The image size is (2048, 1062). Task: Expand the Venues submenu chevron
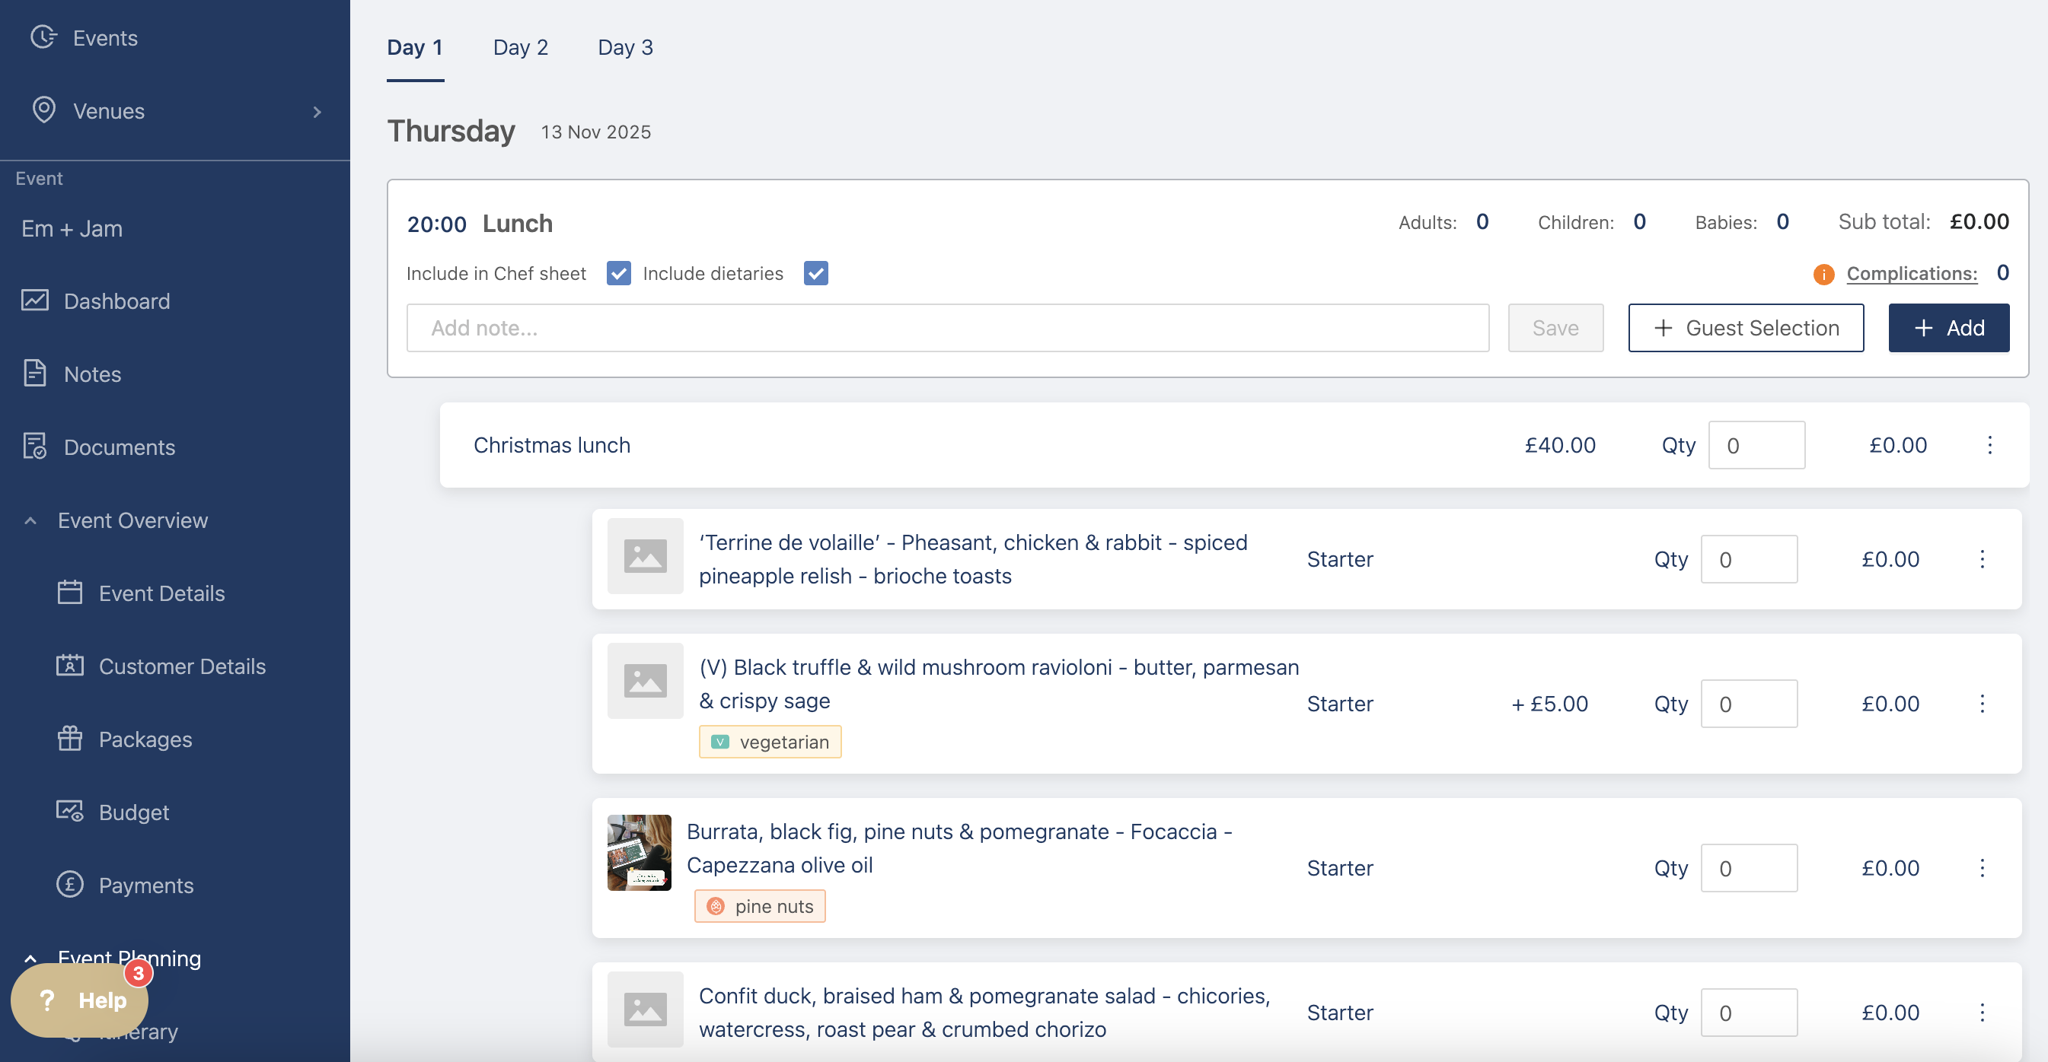click(x=317, y=112)
